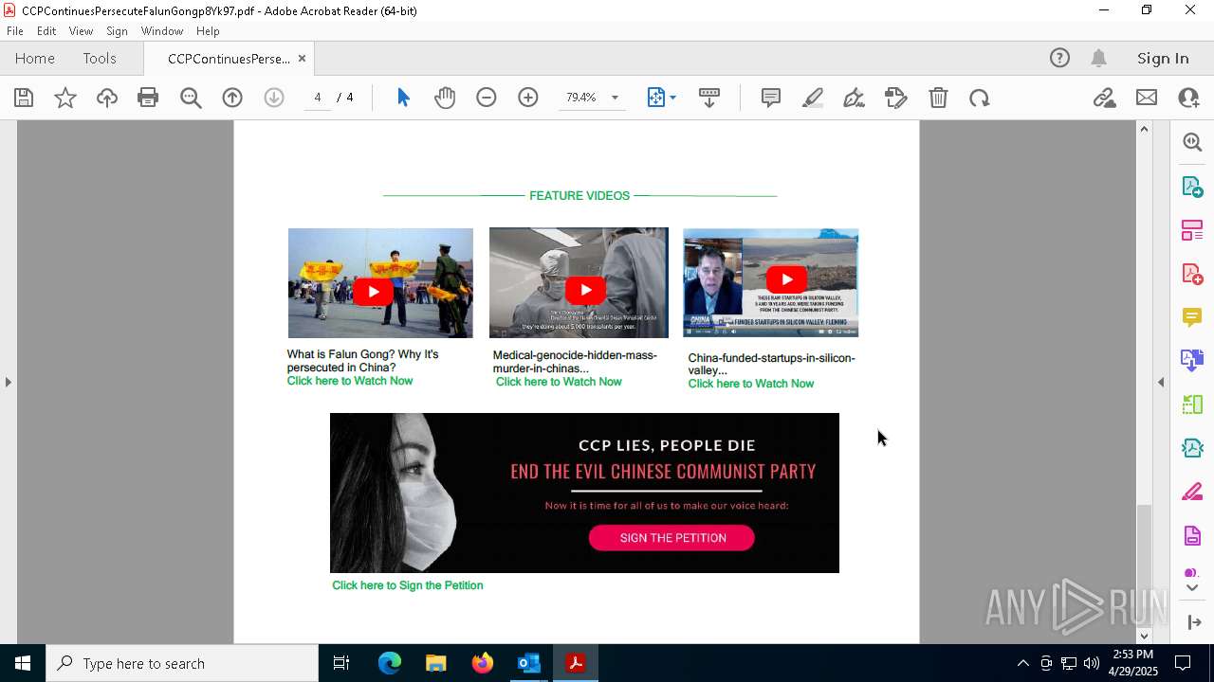Open the Comment sidebar tool
This screenshot has width=1214, height=682.
1192,317
